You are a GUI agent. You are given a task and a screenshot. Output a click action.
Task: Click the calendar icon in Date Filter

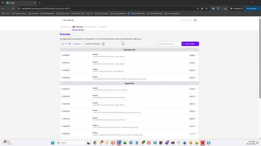(x=70, y=44)
